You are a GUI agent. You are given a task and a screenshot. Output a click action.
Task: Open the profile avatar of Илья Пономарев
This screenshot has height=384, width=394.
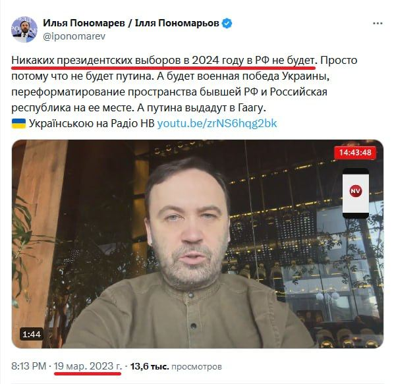click(x=24, y=30)
